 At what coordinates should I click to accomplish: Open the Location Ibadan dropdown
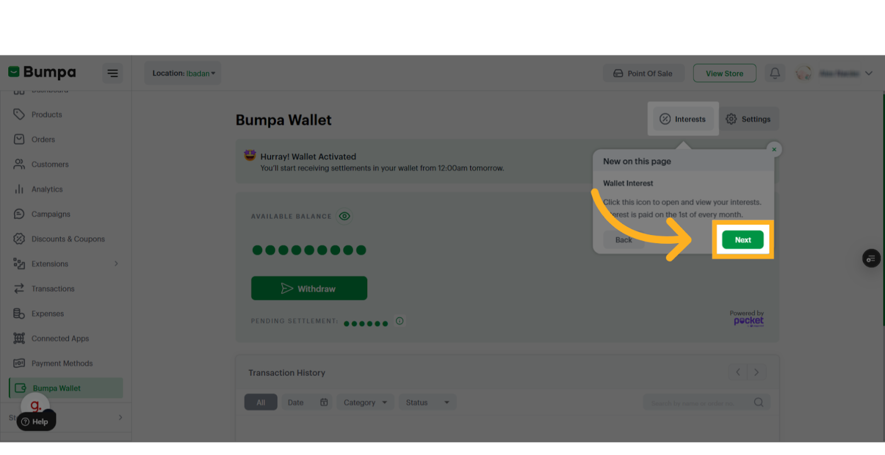[x=183, y=73]
